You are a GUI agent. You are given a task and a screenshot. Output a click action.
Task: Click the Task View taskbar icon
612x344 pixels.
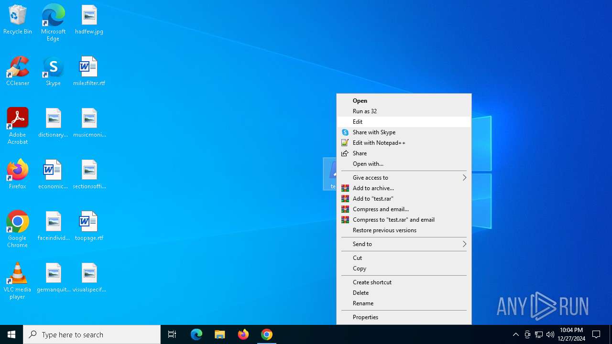[x=172, y=334]
